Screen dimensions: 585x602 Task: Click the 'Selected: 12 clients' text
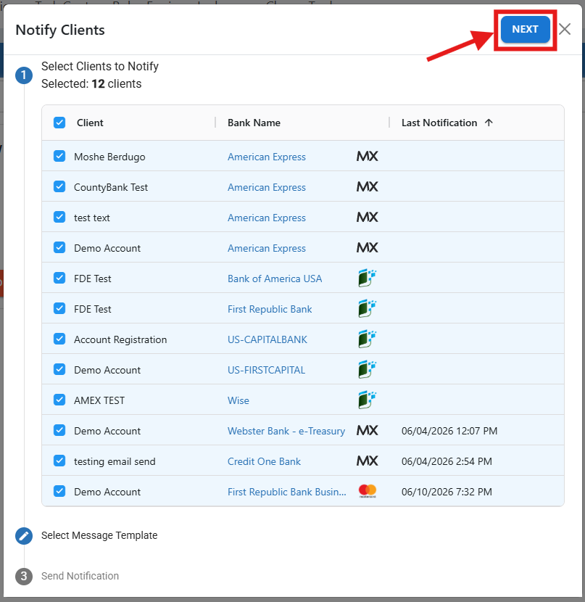(x=91, y=83)
